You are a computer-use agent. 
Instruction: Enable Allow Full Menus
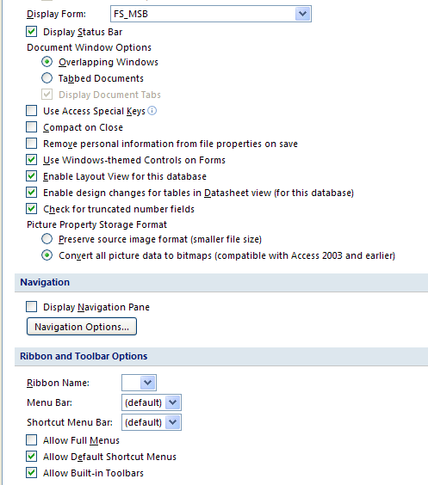tap(32, 440)
